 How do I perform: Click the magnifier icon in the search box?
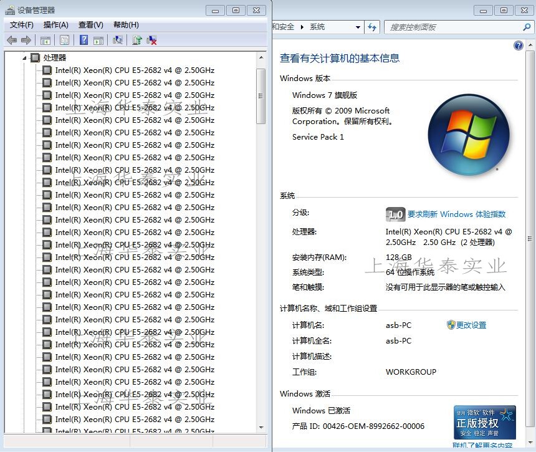click(527, 27)
